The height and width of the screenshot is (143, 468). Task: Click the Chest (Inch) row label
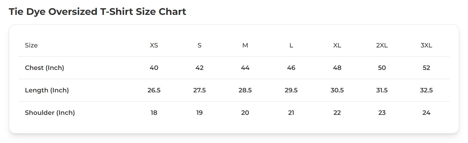pyautogui.click(x=44, y=68)
